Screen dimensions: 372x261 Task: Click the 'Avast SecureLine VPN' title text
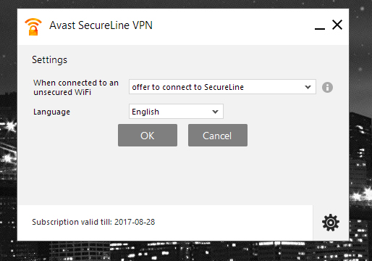click(x=101, y=25)
